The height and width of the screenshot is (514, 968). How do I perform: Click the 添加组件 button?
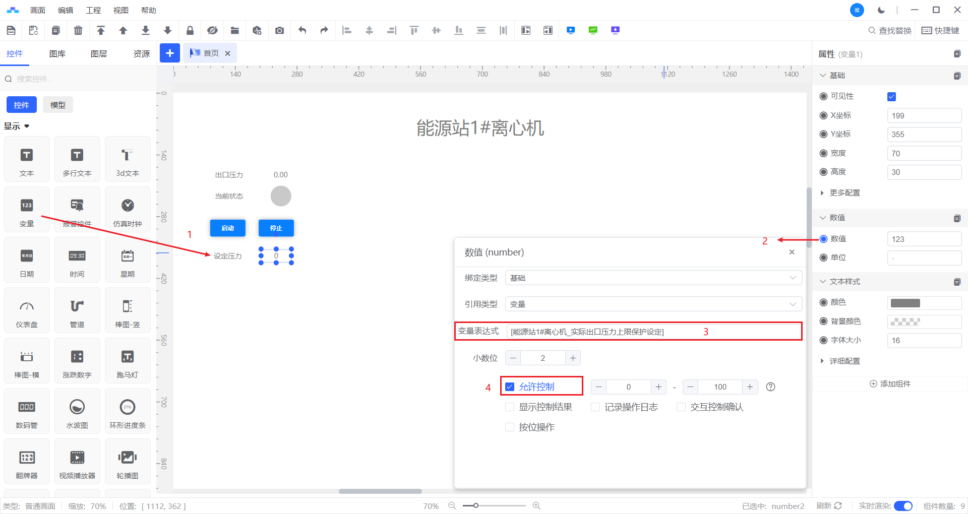click(890, 384)
